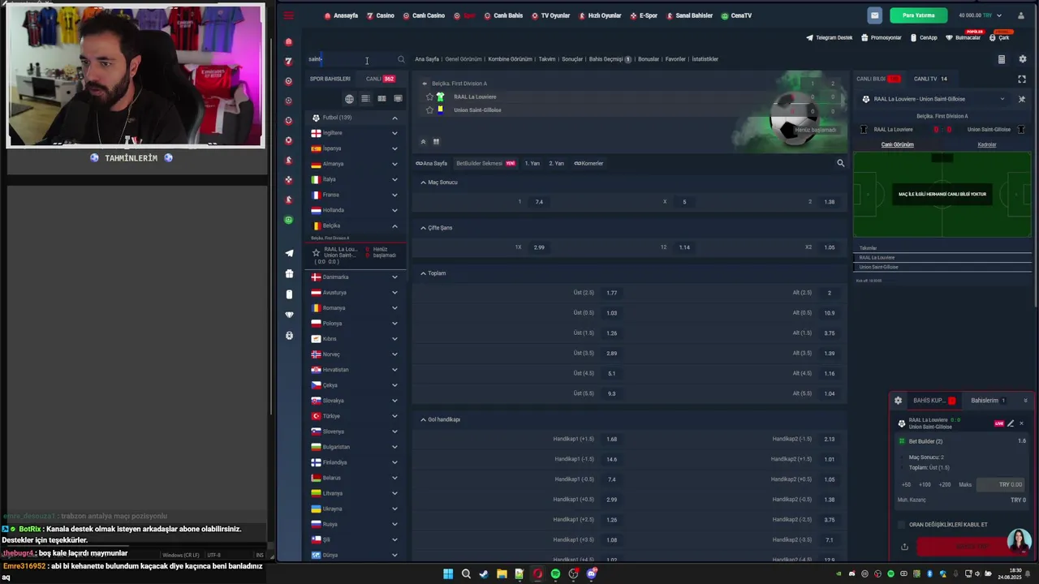
Task: Open Windows Start menu
Action: click(x=448, y=574)
